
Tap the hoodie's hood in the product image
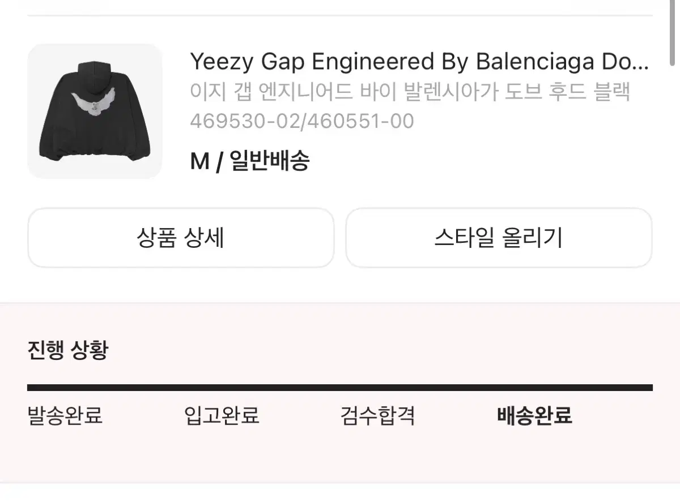[94, 74]
